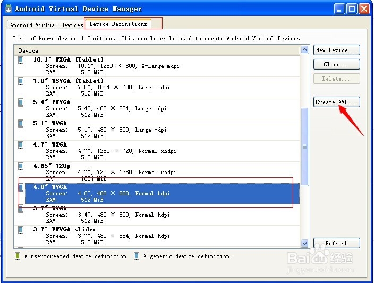Click the blue generic definition legend icon
This screenshot has height=283, width=374.
[137, 256]
